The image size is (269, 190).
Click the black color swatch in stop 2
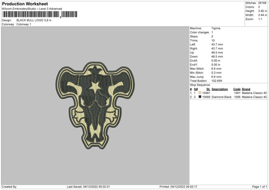[200, 97]
